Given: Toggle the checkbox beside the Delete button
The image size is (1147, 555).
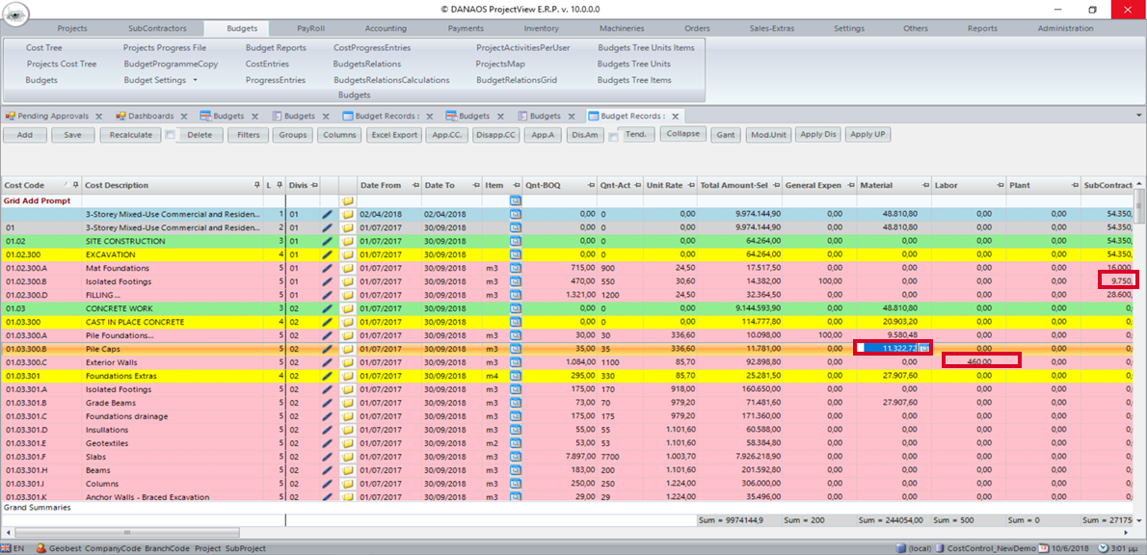Looking at the screenshot, I should (x=168, y=135).
